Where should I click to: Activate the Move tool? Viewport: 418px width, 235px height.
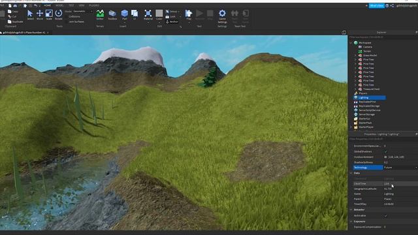point(39,14)
